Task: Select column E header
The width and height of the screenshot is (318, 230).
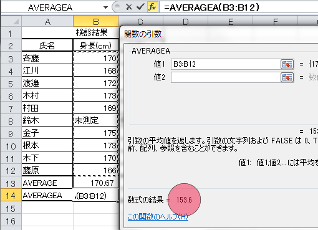Action: pos(230,21)
